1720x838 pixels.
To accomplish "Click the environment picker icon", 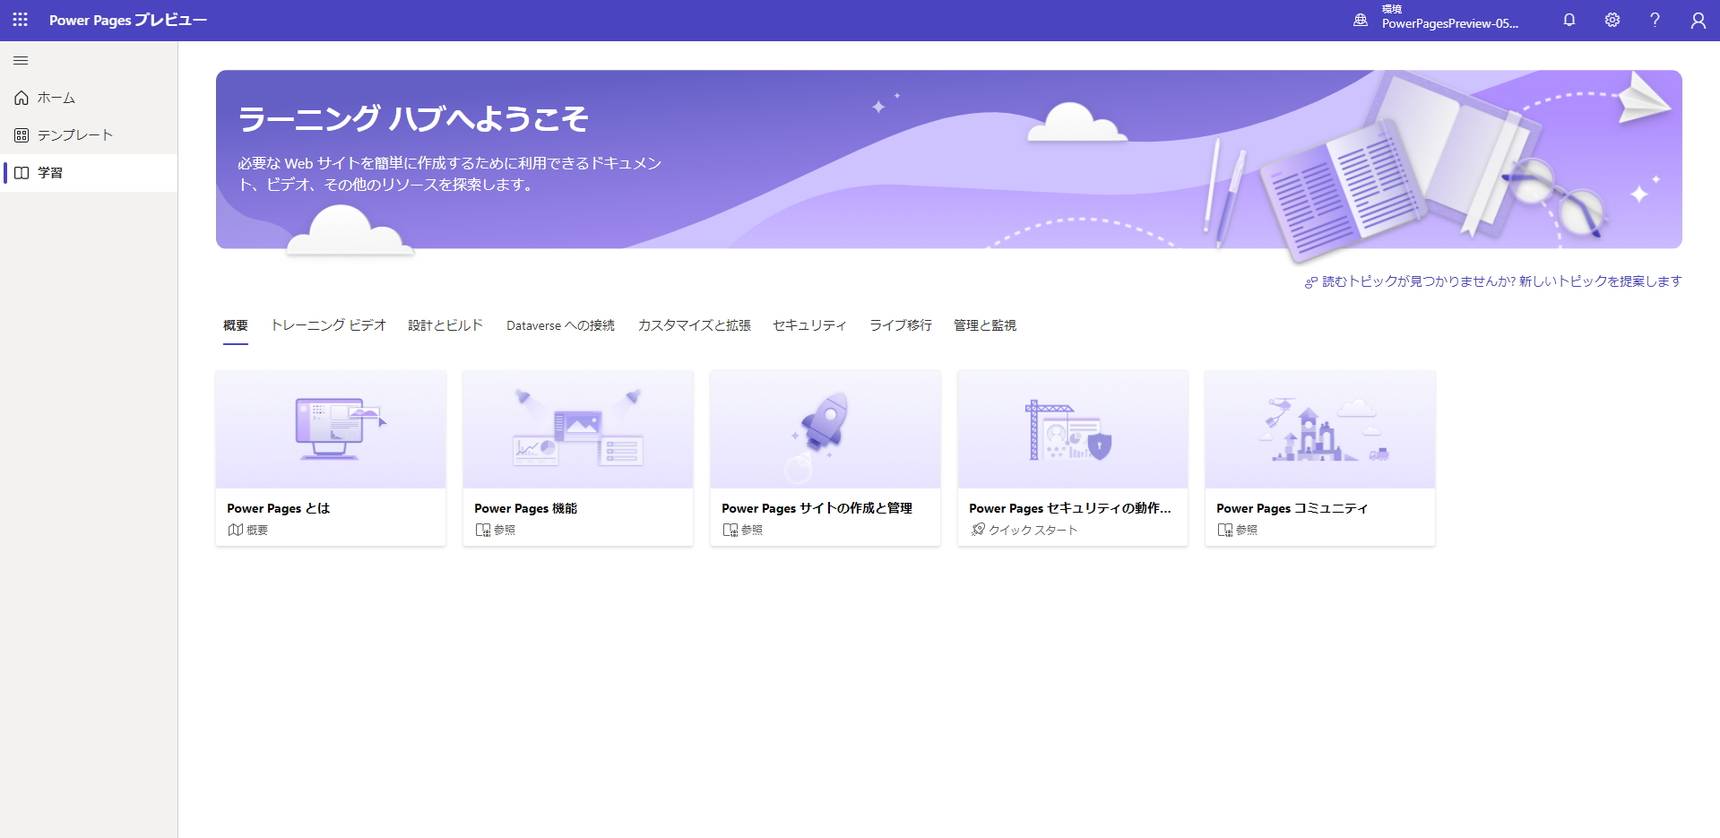I will (x=1359, y=20).
